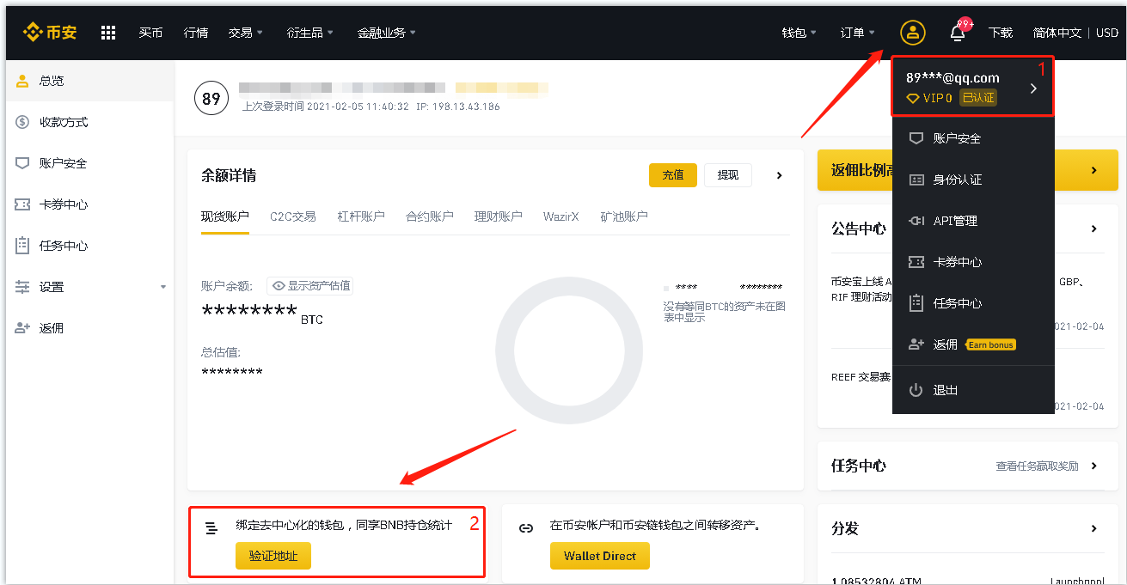Click the 卡券中心 ticket icon in sidebar
Viewport: 1127px width, 585px height.
pyautogui.click(x=22, y=204)
